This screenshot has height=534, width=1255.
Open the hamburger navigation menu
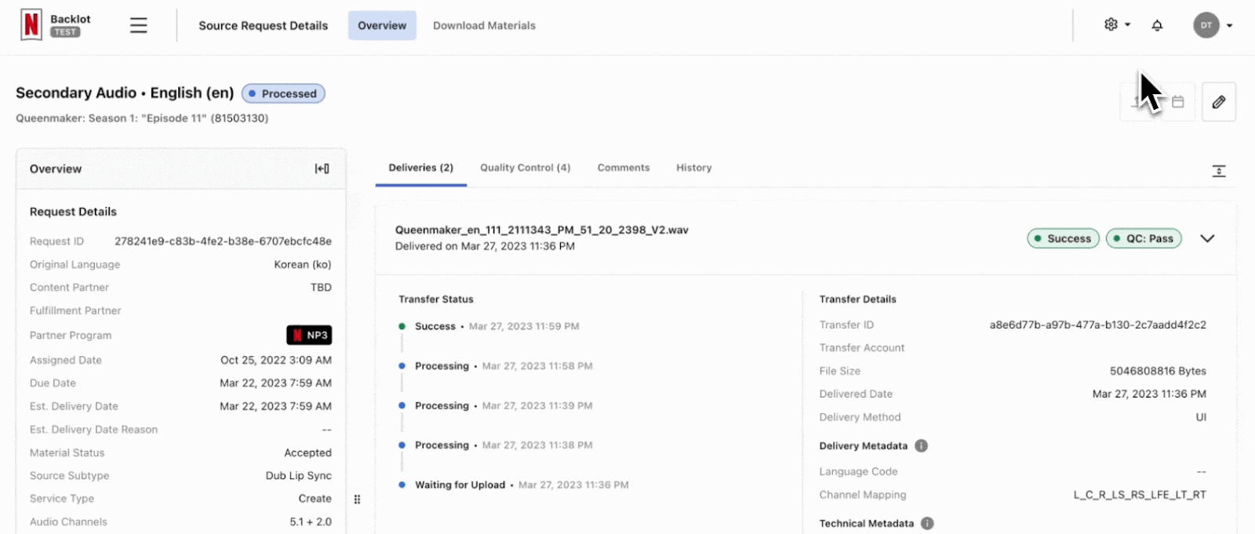tap(139, 25)
